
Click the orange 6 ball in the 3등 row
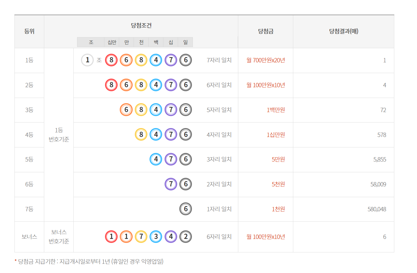click(x=126, y=110)
